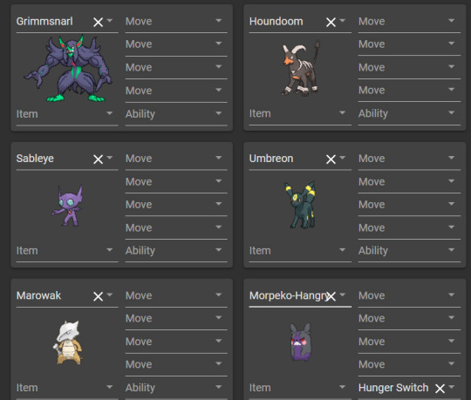Clear the Morpeko-Hangry Pokémon selection

tap(331, 296)
